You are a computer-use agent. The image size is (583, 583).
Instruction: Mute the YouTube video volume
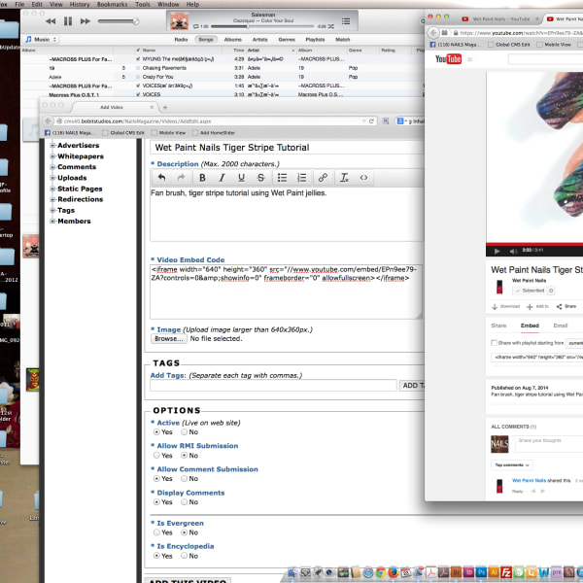513,251
